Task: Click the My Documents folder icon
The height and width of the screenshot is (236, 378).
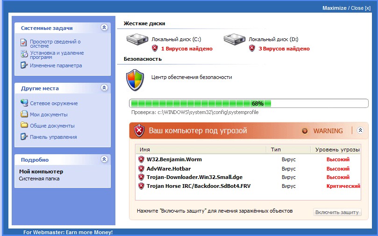Action: click(24, 114)
